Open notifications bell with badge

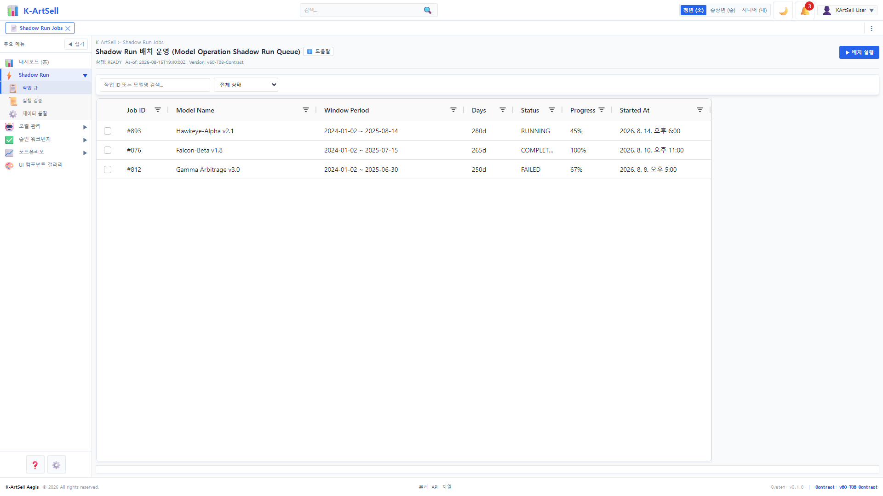[x=805, y=10]
